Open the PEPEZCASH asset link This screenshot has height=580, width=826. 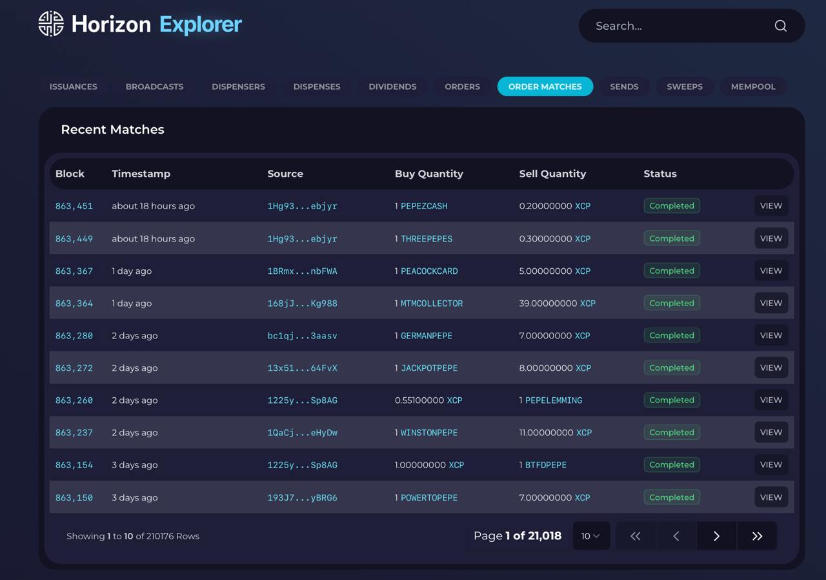tap(424, 206)
